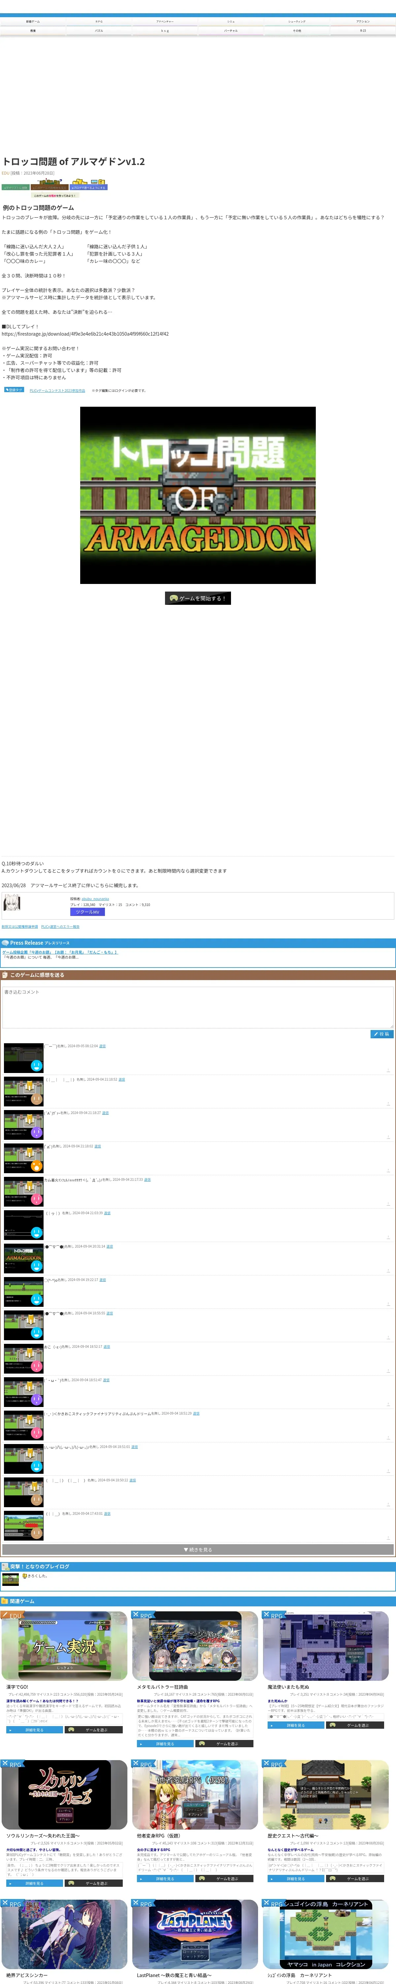Open the メタモルバトラー狂詩曲 game thumbnail
The width and height of the screenshot is (396, 1984).
pyautogui.click(x=195, y=1646)
